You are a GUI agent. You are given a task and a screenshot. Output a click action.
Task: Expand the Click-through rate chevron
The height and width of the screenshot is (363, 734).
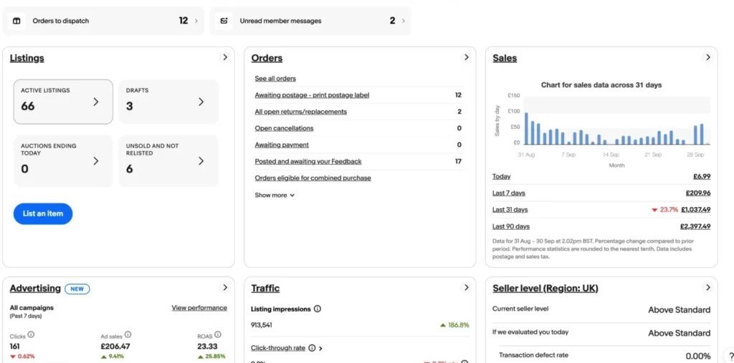tap(320, 349)
